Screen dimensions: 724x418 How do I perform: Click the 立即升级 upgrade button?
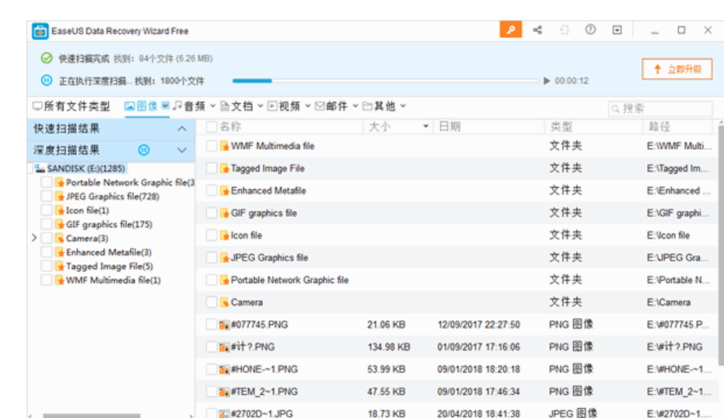(x=677, y=69)
